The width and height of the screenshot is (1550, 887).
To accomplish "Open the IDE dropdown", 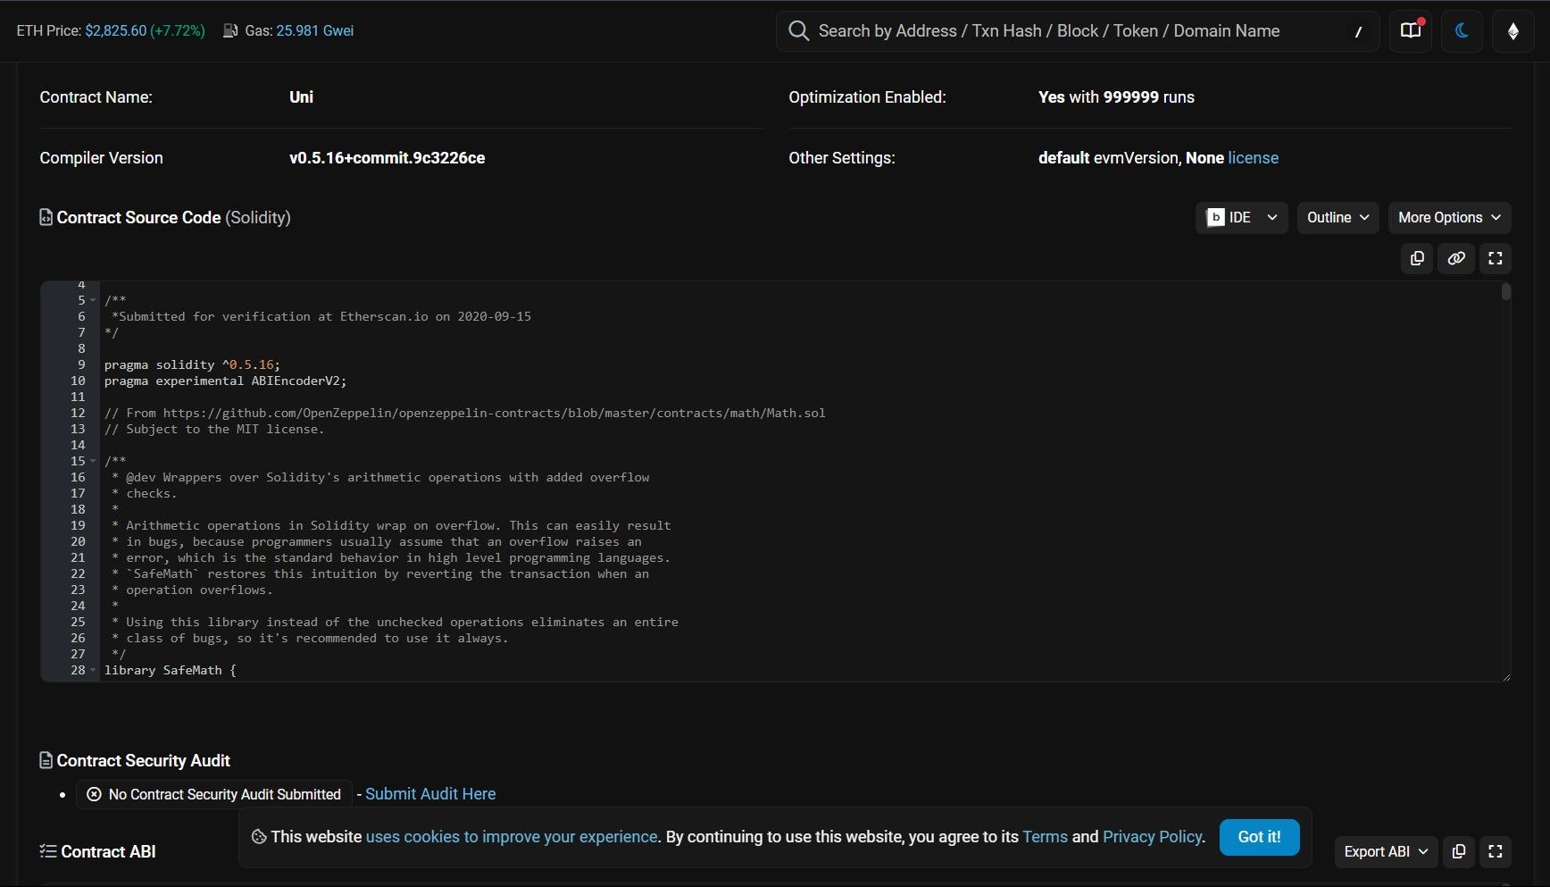I will coord(1241,218).
